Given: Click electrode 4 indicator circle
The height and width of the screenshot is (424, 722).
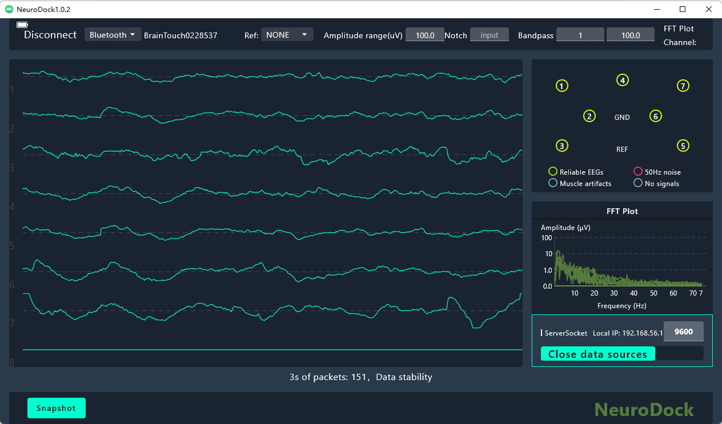Looking at the screenshot, I should (623, 80).
